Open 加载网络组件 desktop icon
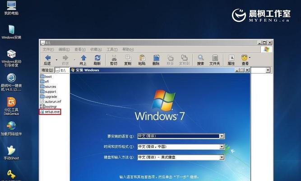Image resolution: width=301 pixels, height=181 pixels. pyautogui.click(x=11, y=129)
